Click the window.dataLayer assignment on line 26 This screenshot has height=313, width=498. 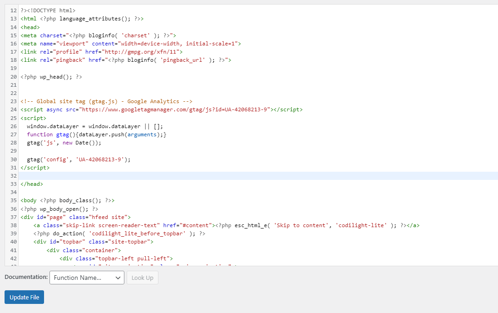[95, 126]
